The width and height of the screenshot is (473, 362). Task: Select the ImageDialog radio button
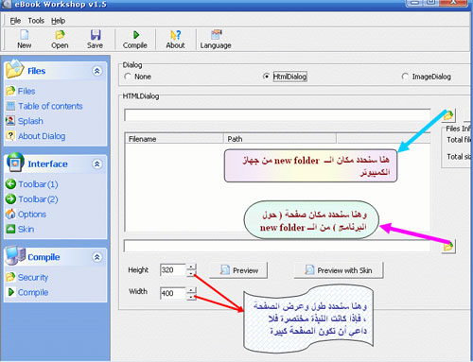click(x=405, y=77)
